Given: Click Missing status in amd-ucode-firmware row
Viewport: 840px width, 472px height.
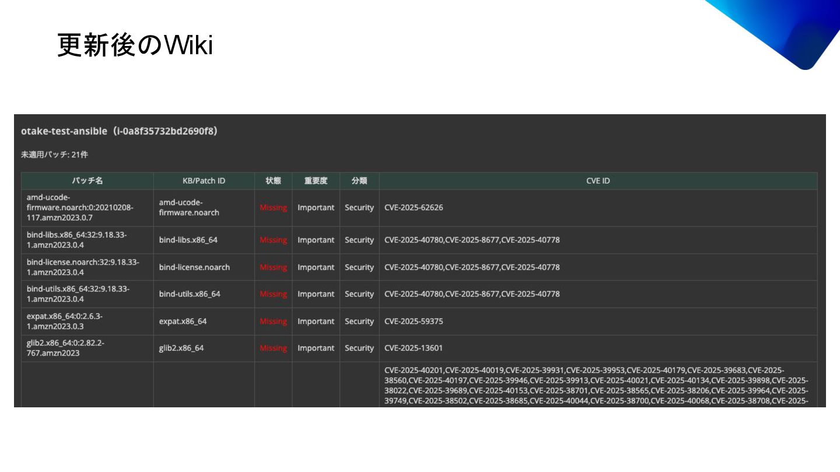Looking at the screenshot, I should tap(273, 207).
